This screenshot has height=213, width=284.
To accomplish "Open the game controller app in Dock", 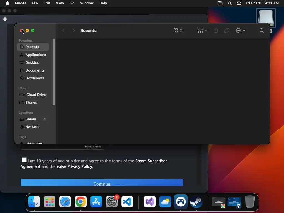I will click(181, 202).
